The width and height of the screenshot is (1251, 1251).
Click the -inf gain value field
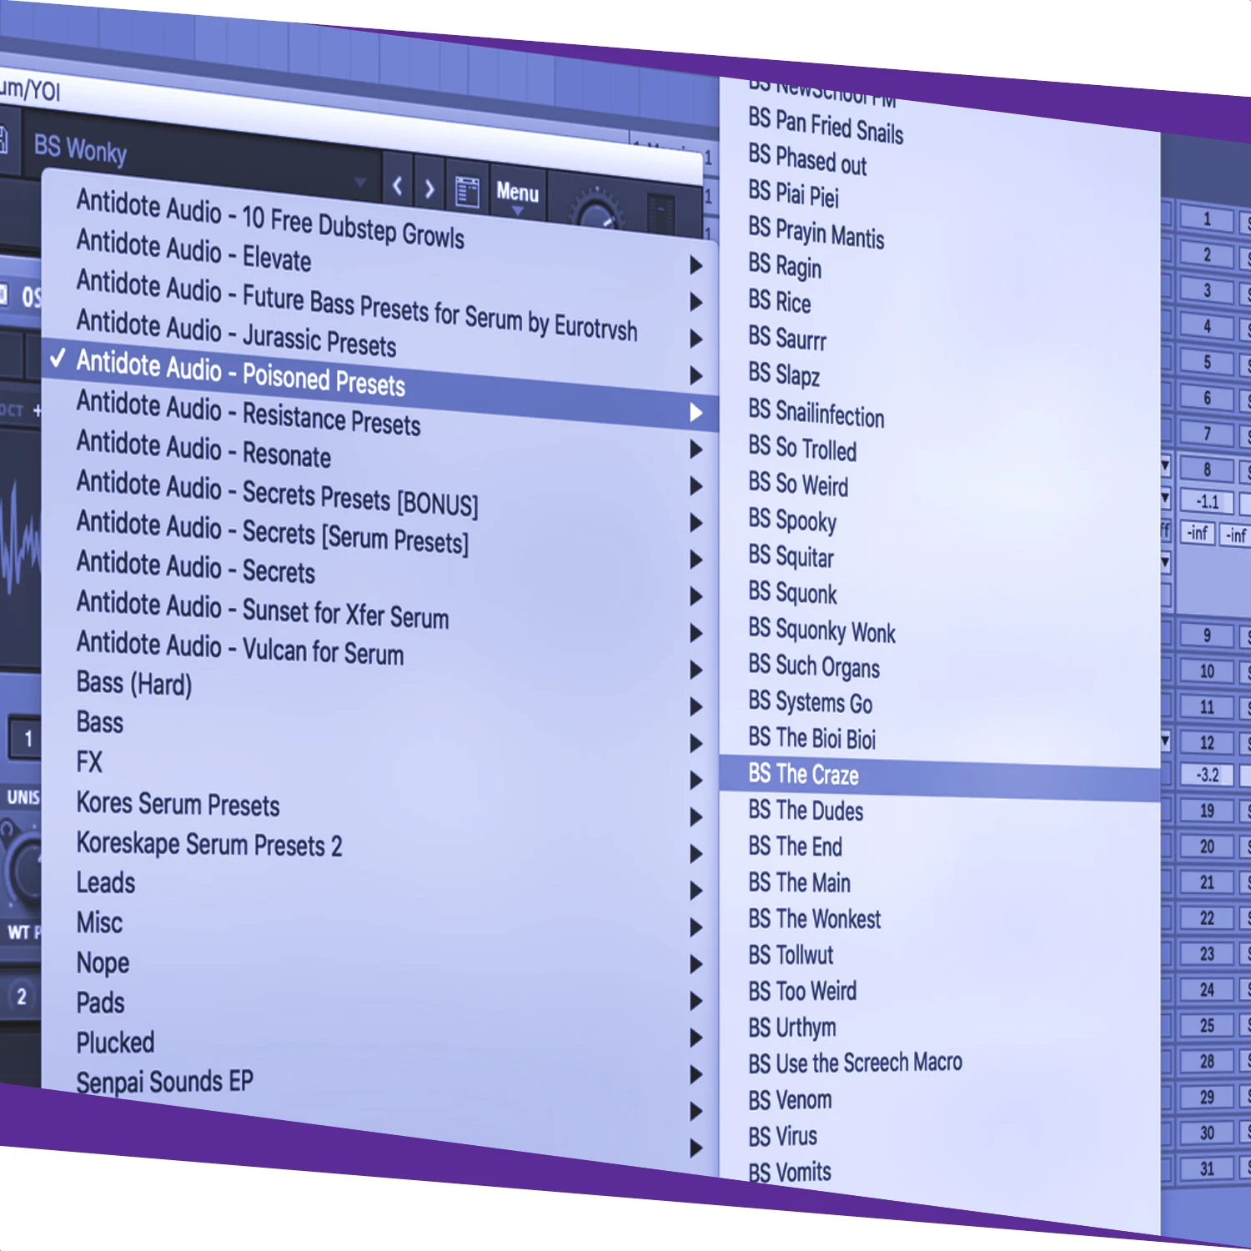(1198, 534)
